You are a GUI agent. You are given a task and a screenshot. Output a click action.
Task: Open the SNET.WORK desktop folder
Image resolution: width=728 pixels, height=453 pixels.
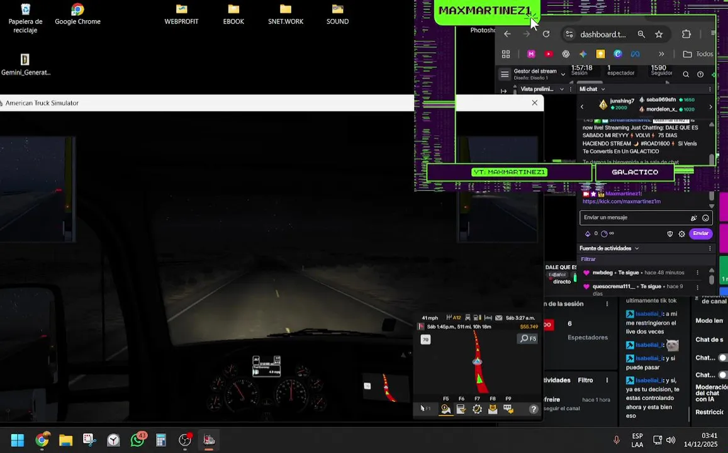[286, 14]
